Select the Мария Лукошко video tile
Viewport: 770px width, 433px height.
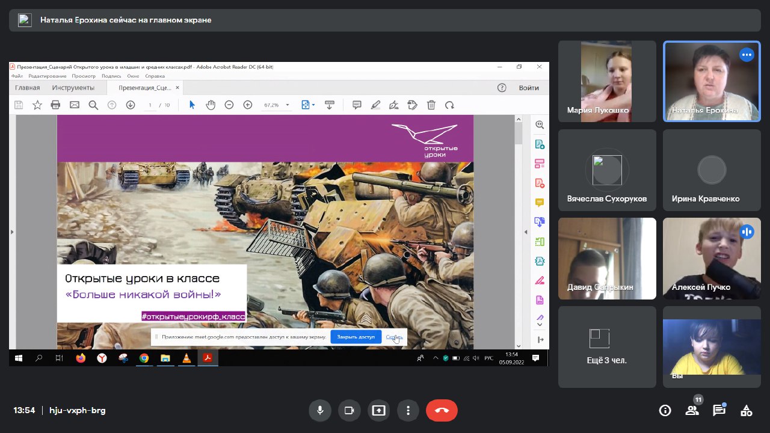(x=607, y=81)
